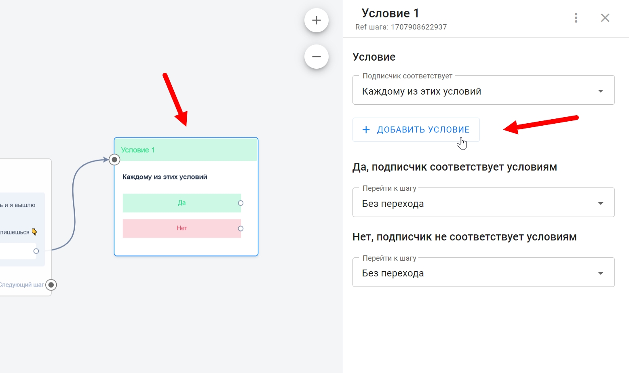The width and height of the screenshot is (629, 373).
Task: Zoom in with the plus button
Action: tap(316, 20)
